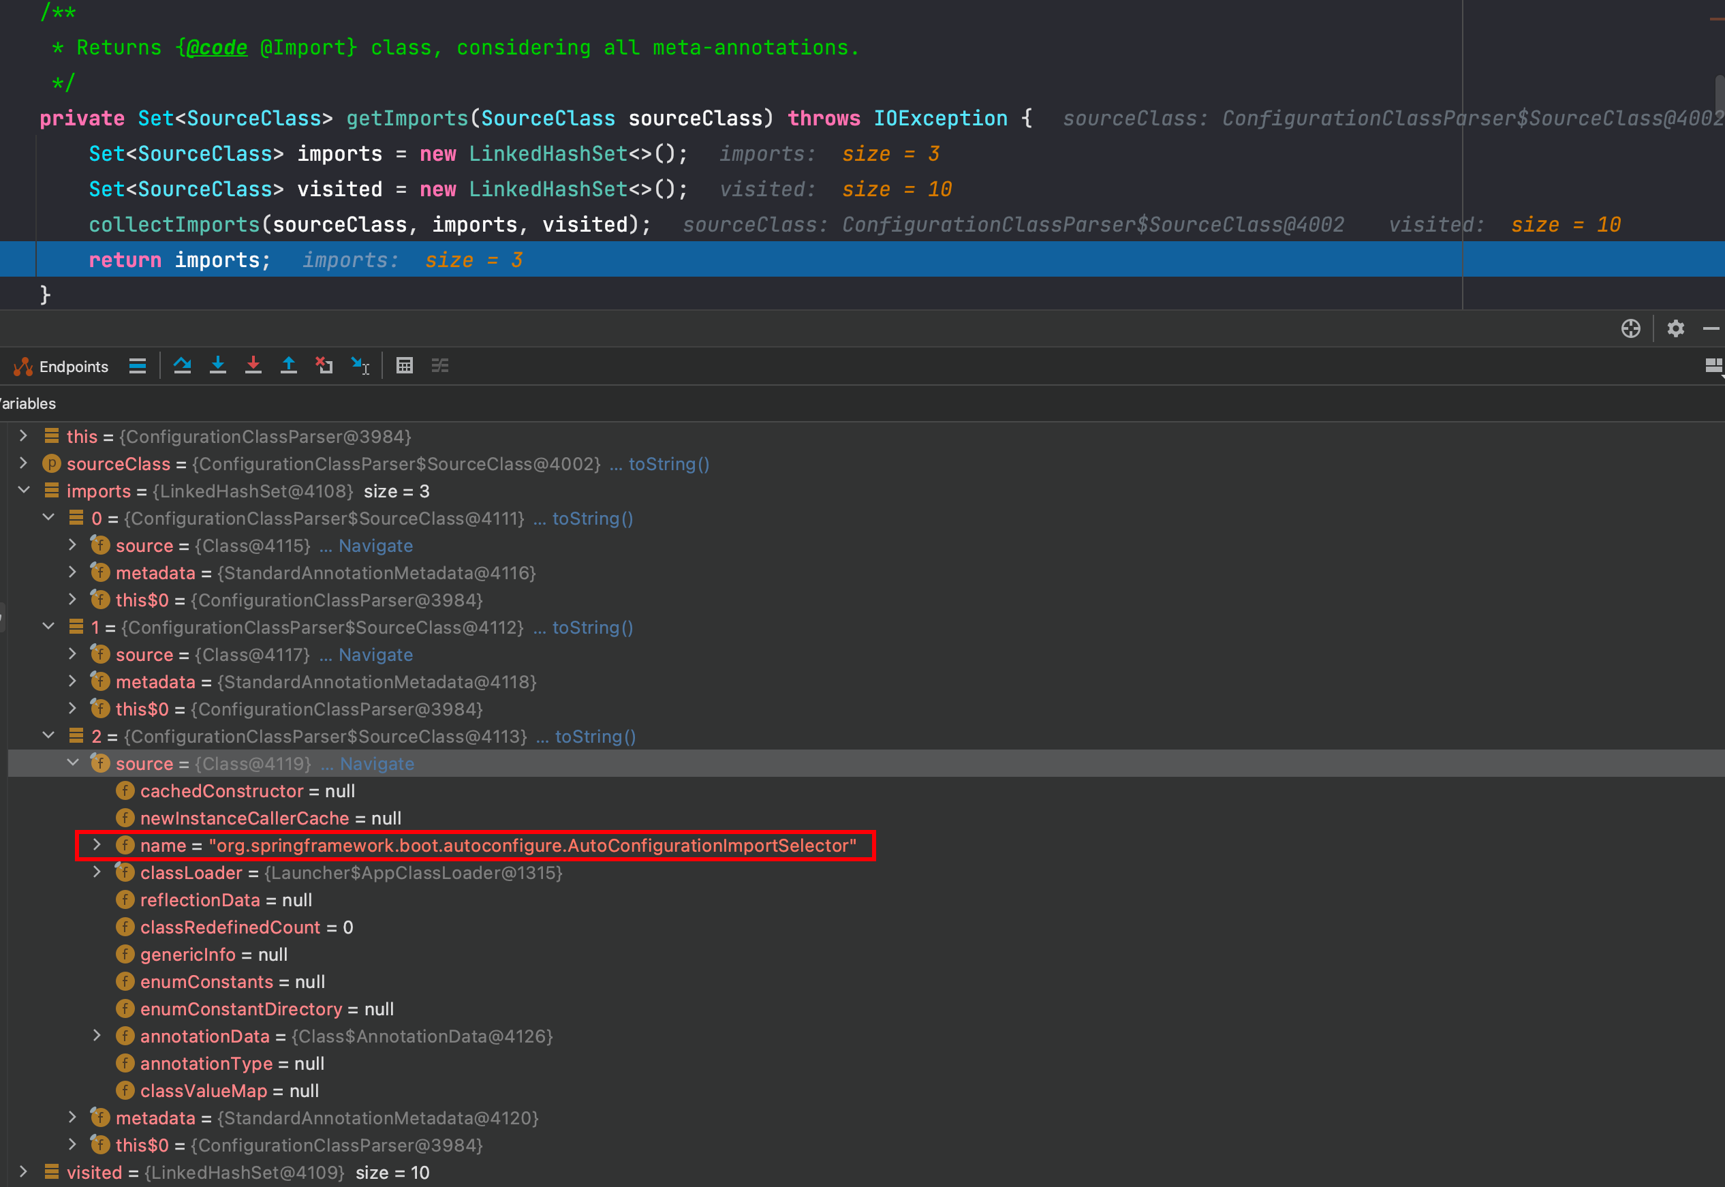Click toString() link for element 0
Image resolution: width=1725 pixels, height=1187 pixels.
coord(593,519)
